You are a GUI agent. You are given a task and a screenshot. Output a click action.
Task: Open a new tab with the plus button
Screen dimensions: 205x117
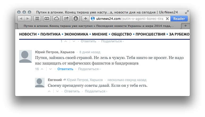[186, 26]
